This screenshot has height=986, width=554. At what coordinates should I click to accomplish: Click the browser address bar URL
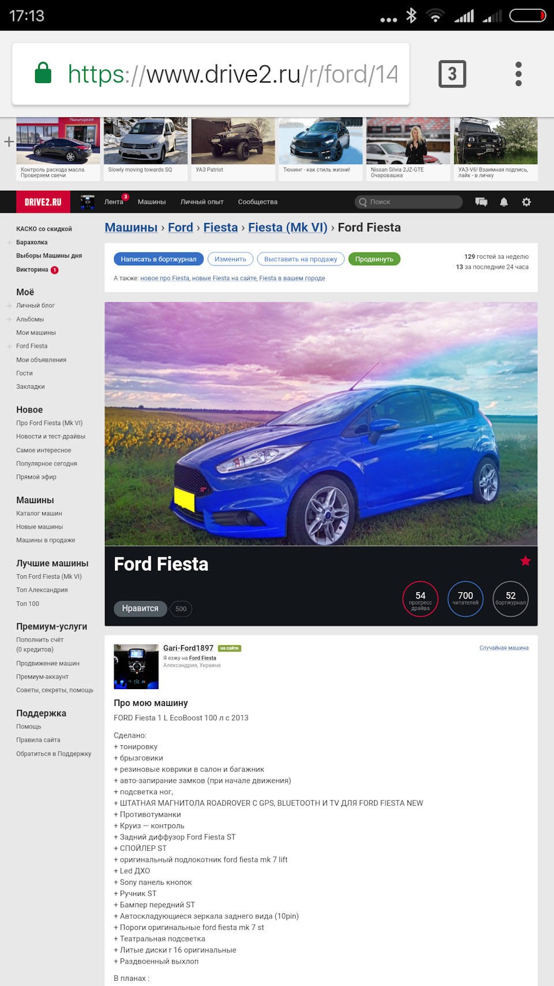pyautogui.click(x=233, y=74)
